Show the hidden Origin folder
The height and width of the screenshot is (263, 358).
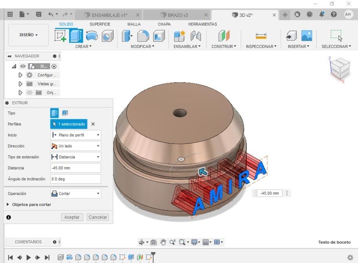(x=29, y=93)
